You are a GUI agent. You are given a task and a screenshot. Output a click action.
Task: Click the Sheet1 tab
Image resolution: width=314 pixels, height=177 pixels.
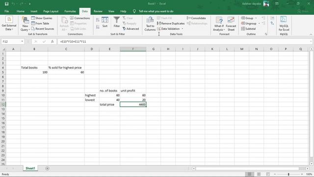point(30,168)
